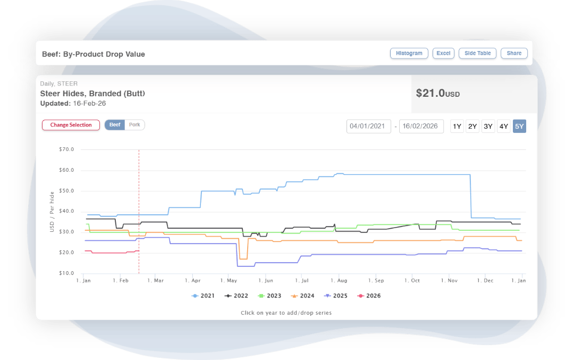Select the 1Y time range
The height and width of the screenshot is (360, 574).
pos(457,127)
